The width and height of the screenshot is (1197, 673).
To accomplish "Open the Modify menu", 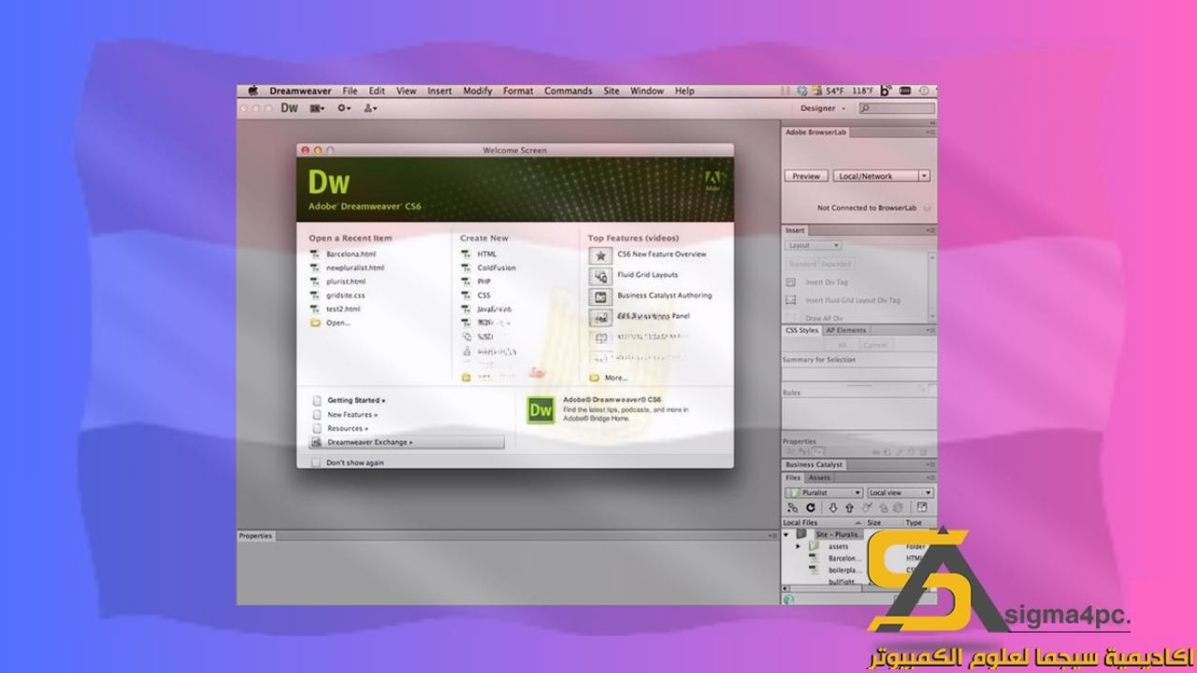I will (477, 91).
